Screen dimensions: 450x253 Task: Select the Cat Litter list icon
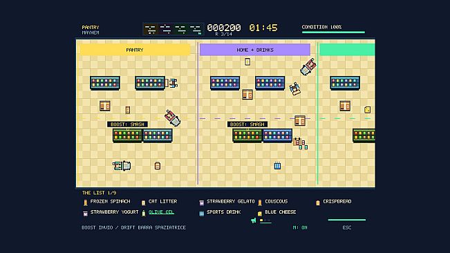coord(144,203)
